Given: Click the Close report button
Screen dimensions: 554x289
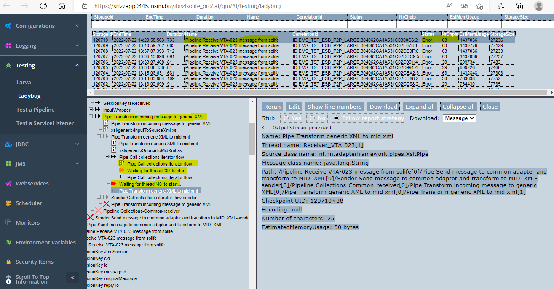Looking at the screenshot, I should pyautogui.click(x=490, y=107).
